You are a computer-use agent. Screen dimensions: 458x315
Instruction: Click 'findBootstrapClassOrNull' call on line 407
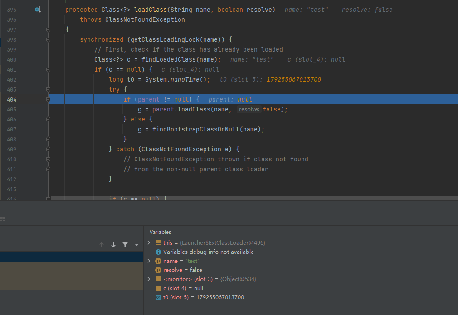coord(196,129)
